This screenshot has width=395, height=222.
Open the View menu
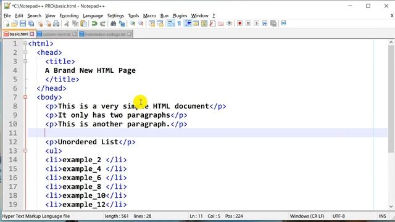pos(50,15)
